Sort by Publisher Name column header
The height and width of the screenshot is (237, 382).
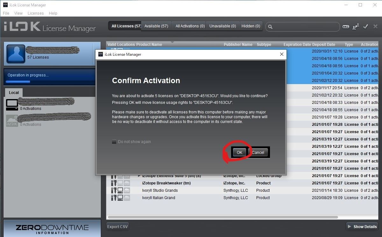(238, 45)
